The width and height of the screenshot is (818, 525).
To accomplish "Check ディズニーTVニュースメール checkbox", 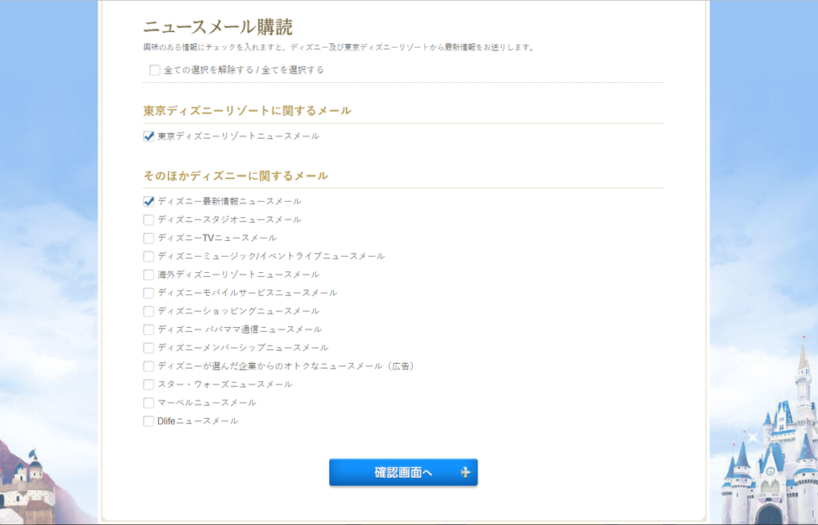I will (149, 238).
